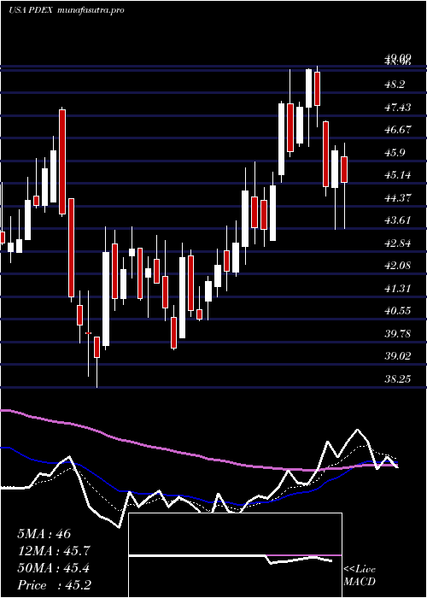Viewport: 427px width, 598px height.
Task: Click the 40.55 price axis label
Action: pyautogui.click(x=398, y=311)
